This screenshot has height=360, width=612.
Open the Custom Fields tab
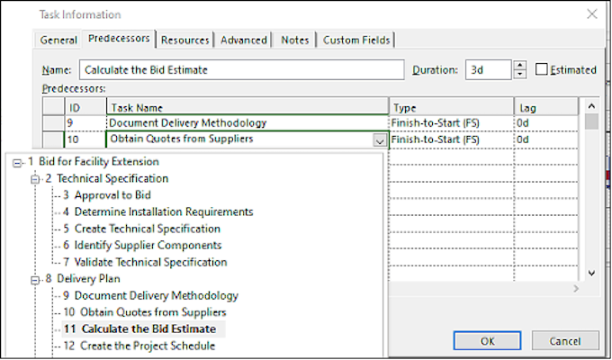click(356, 40)
